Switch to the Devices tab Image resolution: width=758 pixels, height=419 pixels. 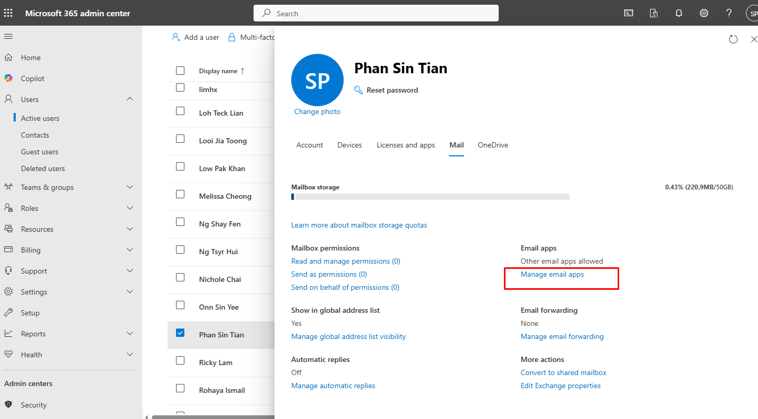pyautogui.click(x=349, y=145)
